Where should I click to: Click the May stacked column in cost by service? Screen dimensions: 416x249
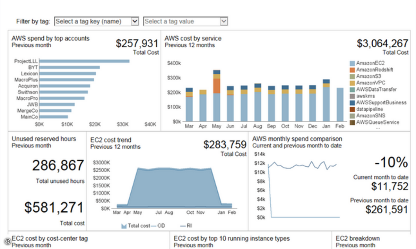pos(217,96)
